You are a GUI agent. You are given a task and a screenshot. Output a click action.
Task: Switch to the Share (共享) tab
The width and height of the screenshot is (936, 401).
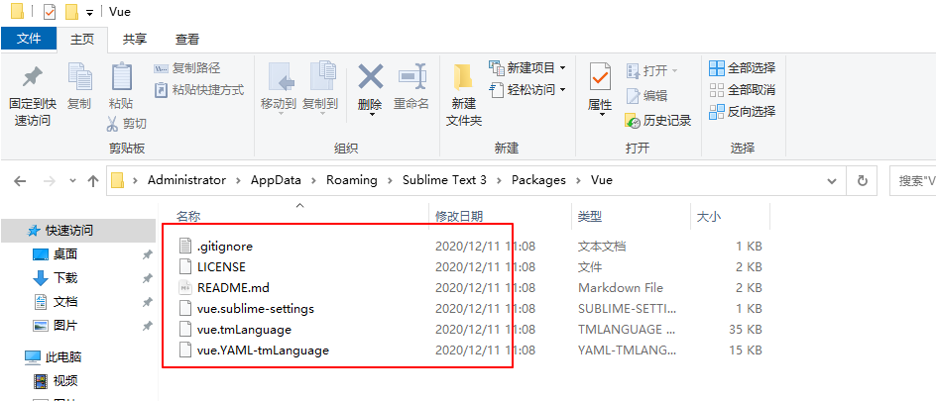135,40
